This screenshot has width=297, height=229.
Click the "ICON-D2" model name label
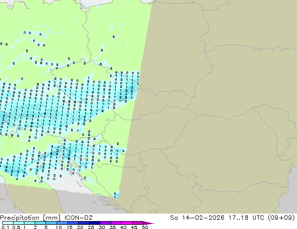(x=78, y=218)
